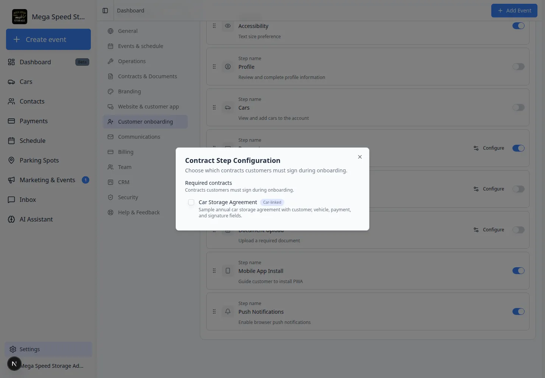Click the Profile step user icon
Image resolution: width=545 pixels, height=378 pixels.
[228, 67]
